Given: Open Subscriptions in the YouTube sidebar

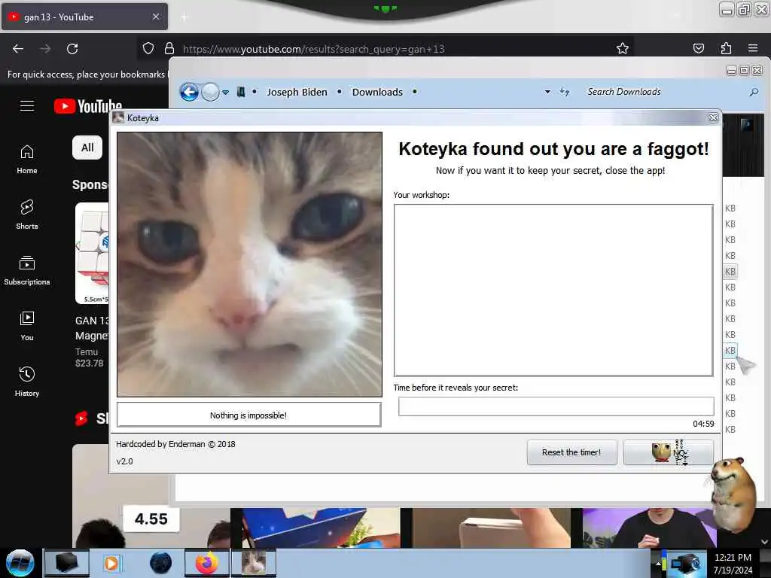Looking at the screenshot, I should click(x=27, y=270).
